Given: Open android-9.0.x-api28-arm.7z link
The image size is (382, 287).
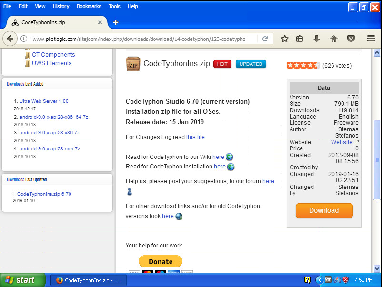Looking at the screenshot, I should point(50,148).
